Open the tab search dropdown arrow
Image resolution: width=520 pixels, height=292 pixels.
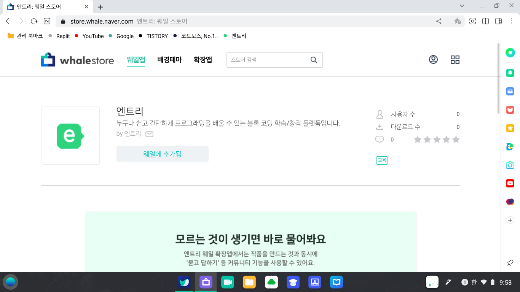click(x=462, y=6)
